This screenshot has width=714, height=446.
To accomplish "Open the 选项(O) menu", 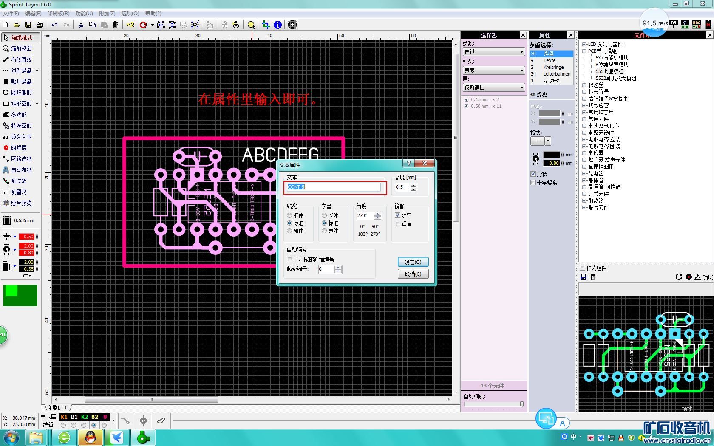I will (x=130, y=14).
